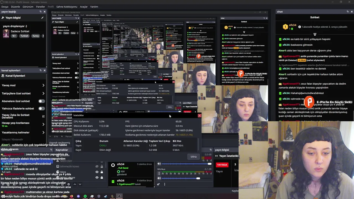Click the red YAYINDA live indicator

coord(222,165)
